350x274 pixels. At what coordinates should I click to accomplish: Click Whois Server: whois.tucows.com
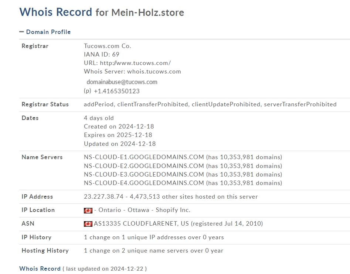[132, 72]
